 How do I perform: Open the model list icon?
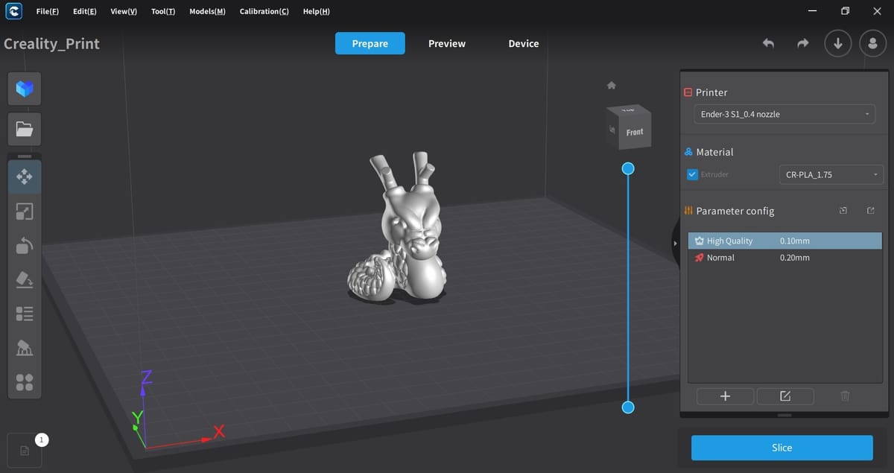point(25,314)
